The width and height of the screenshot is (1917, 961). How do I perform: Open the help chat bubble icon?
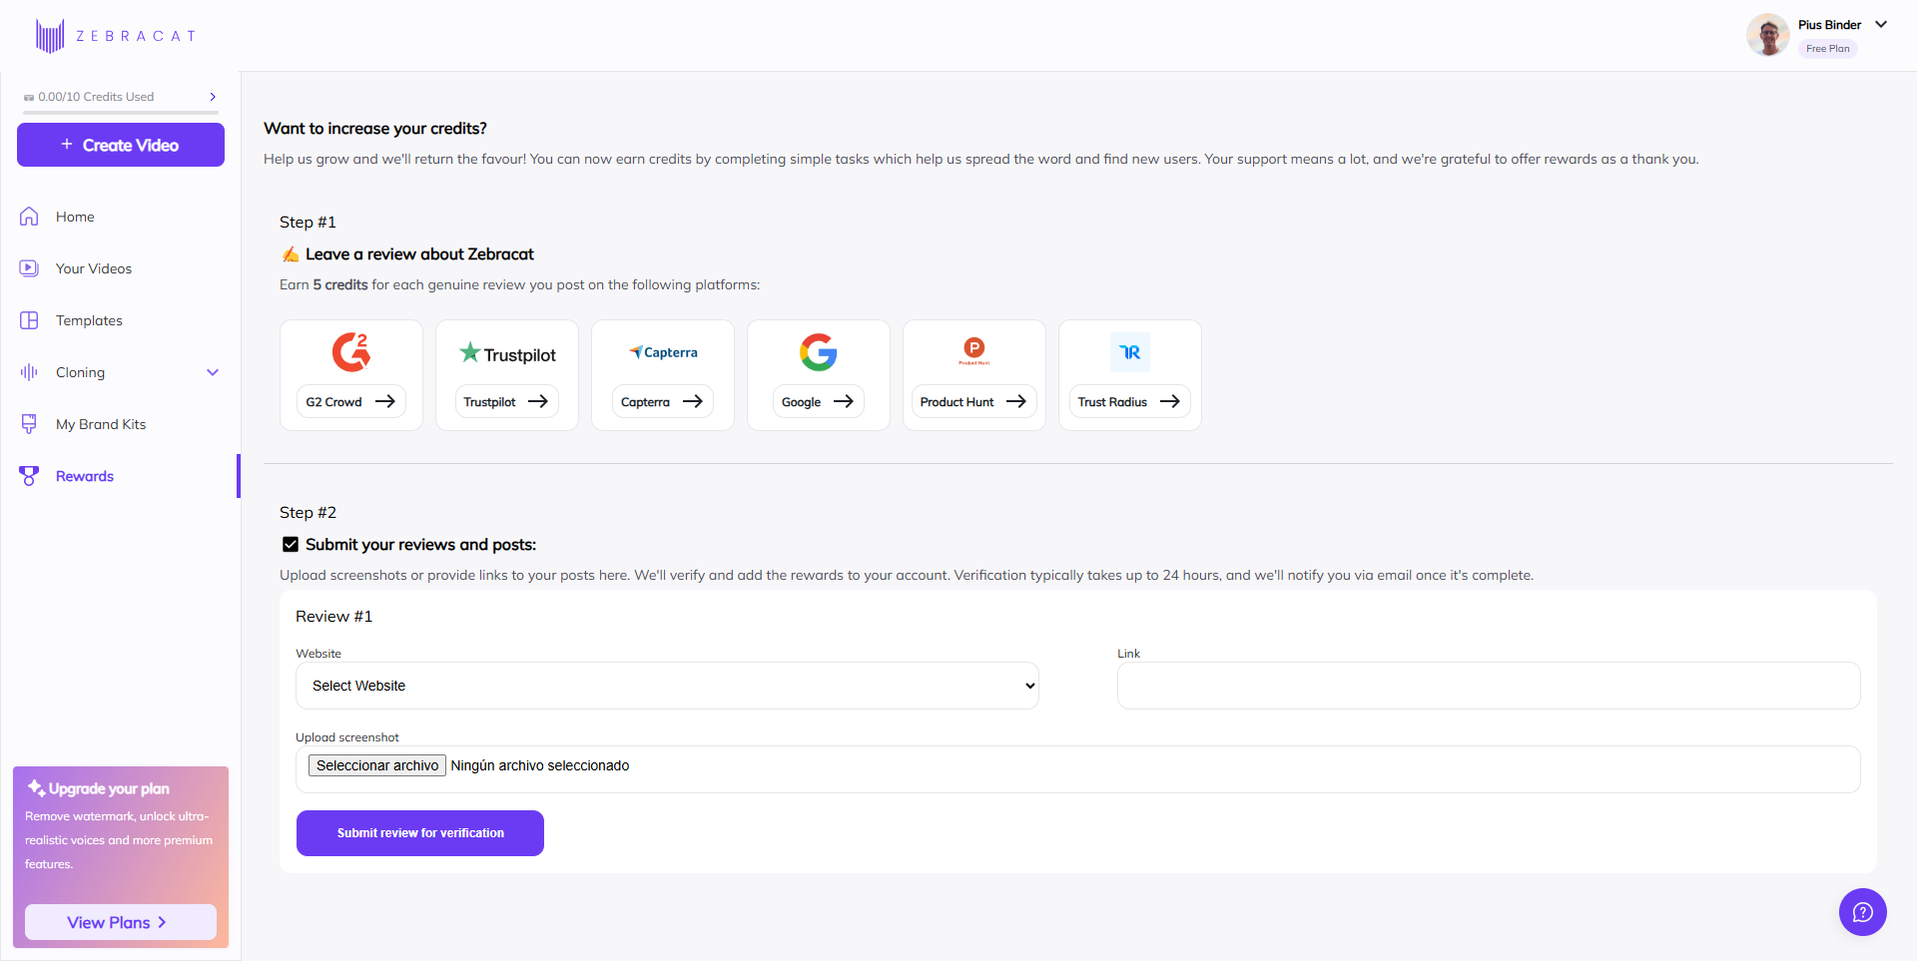pos(1862,912)
